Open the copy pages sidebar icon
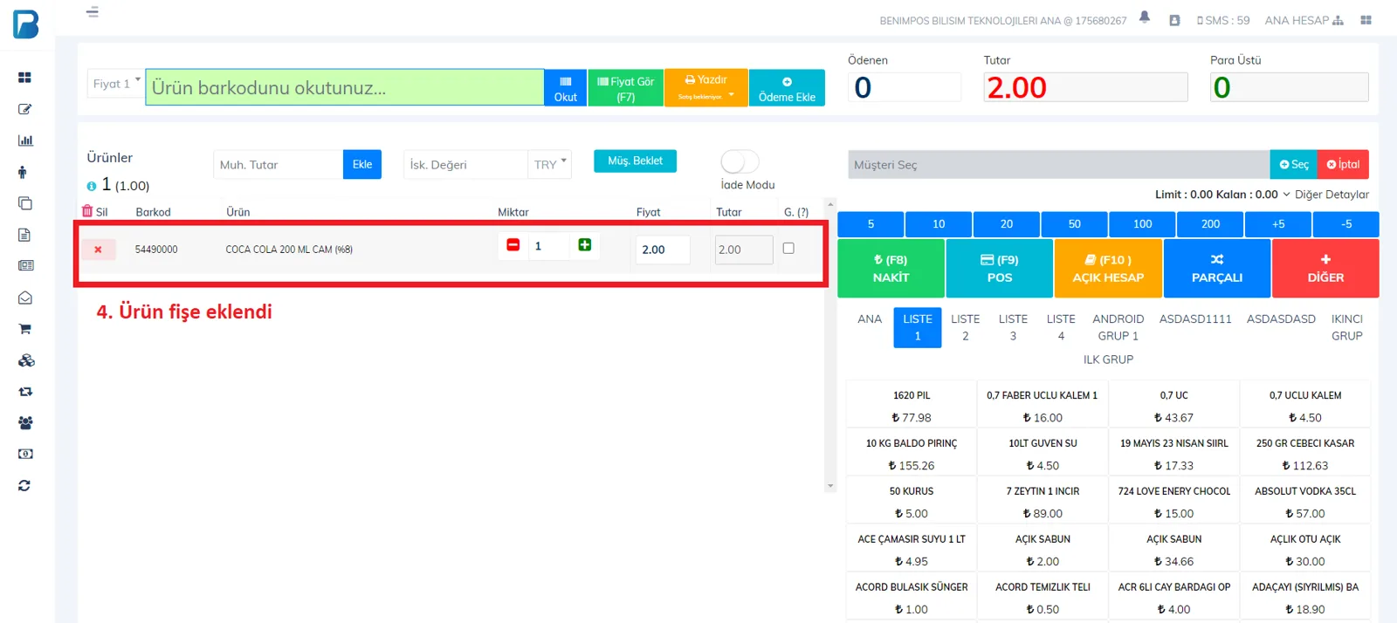This screenshot has width=1397, height=623. [x=24, y=203]
